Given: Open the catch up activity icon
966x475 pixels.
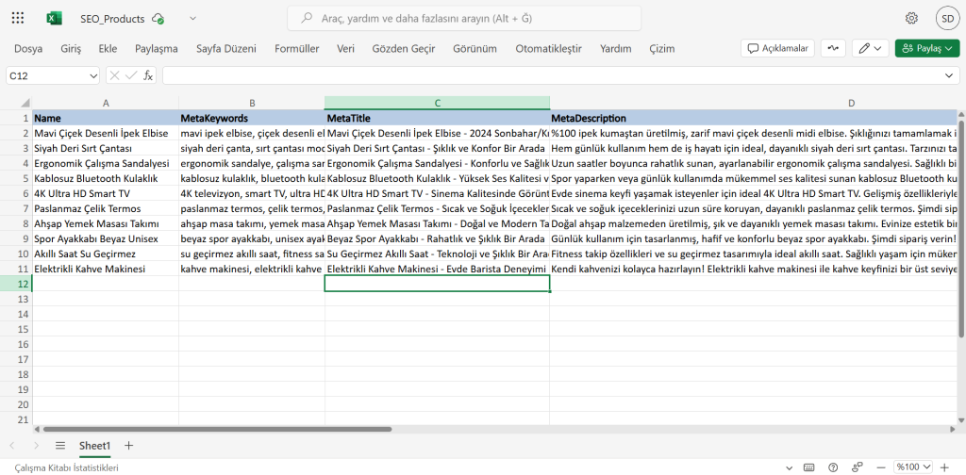Looking at the screenshot, I should 833,48.
